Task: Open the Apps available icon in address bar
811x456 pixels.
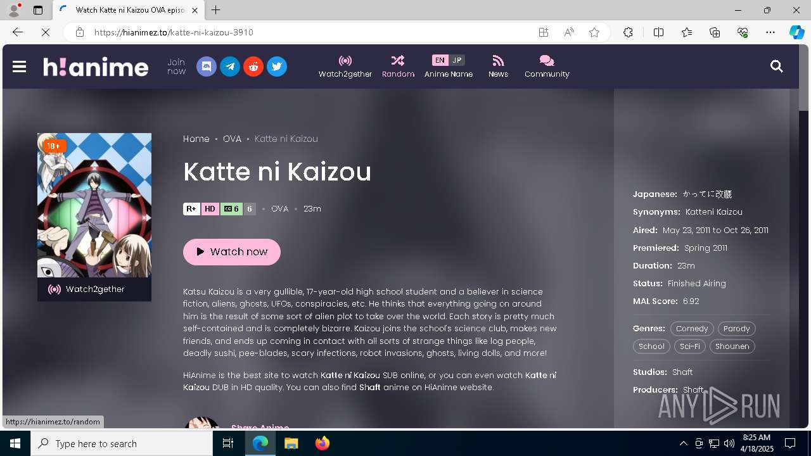Action: pyautogui.click(x=544, y=32)
